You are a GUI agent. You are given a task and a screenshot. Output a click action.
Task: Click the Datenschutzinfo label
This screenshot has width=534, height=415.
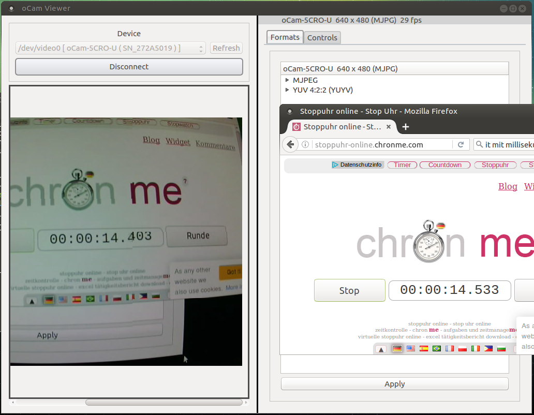tap(361, 165)
